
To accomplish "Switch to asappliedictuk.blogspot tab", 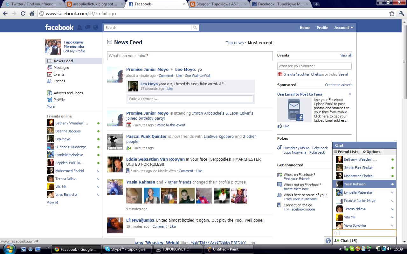I will 94,4.
